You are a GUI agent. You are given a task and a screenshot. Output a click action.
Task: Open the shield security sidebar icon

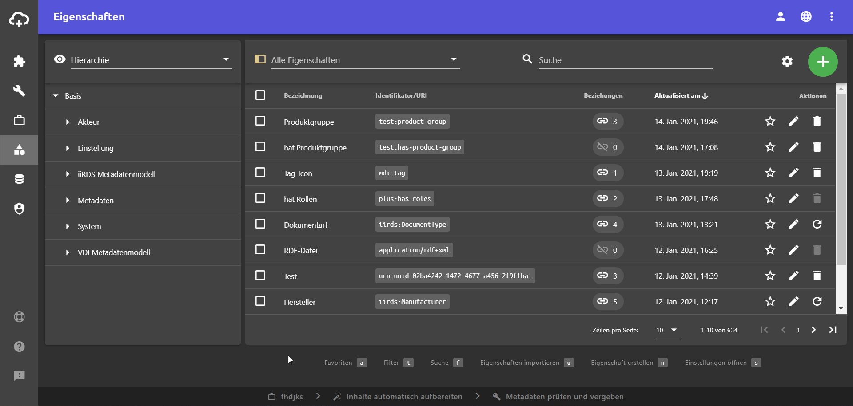click(19, 209)
